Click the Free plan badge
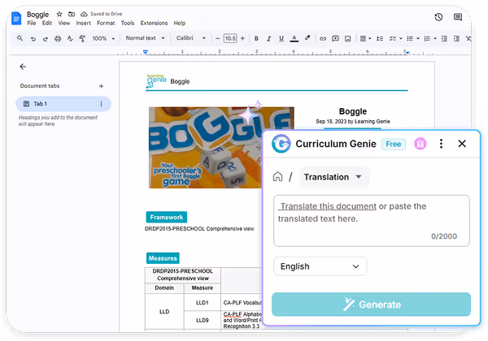 [394, 144]
